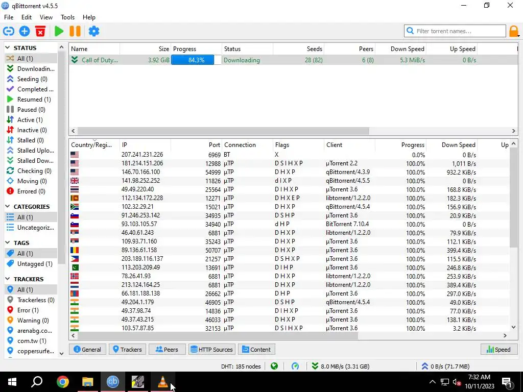Viewport: 523px width, 392px height.
Task: Switch to the General tab
Action: (x=87, y=350)
